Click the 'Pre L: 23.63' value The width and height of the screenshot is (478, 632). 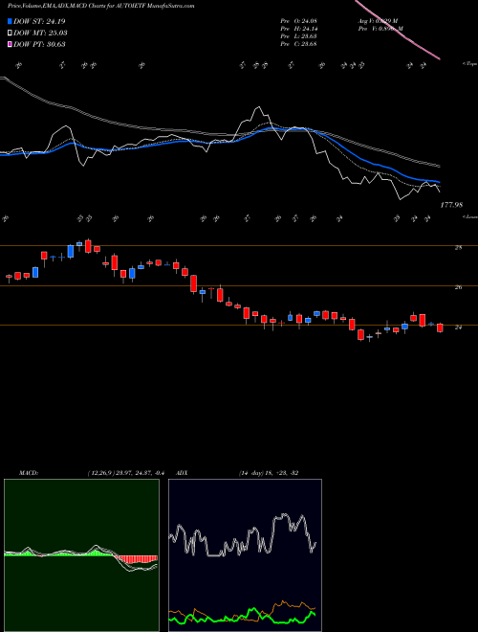298,36
